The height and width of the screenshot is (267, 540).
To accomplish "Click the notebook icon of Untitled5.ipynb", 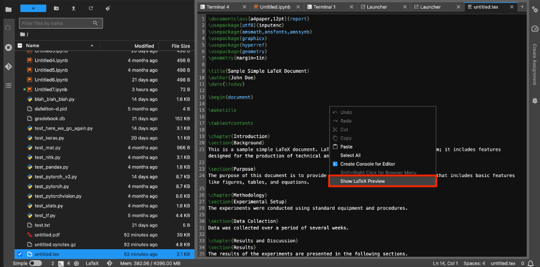I will pos(30,70).
